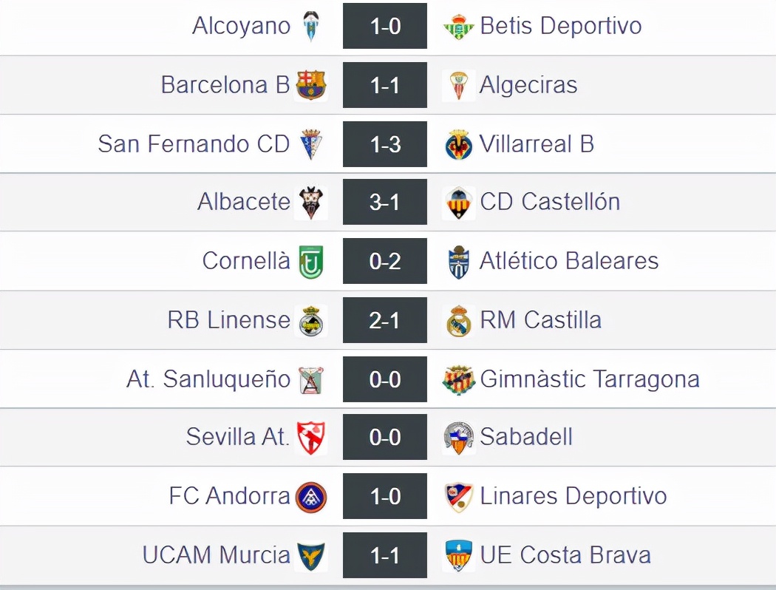Click the Albacete crest icon
The height and width of the screenshot is (590, 776).
coord(311,202)
